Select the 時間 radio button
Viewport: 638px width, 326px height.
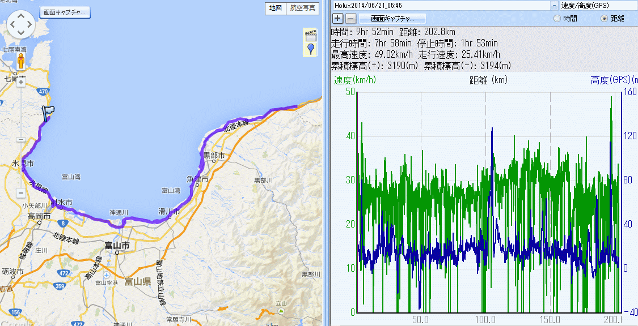click(557, 19)
